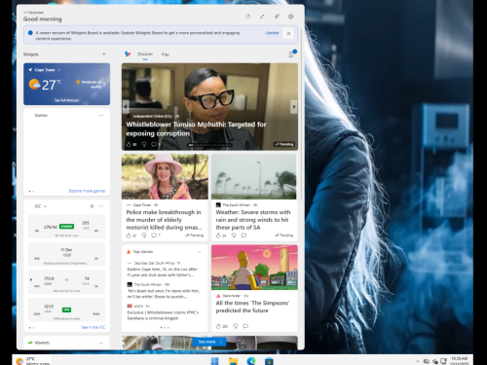The width and height of the screenshot is (487, 365).
Task: Open more options on Games widget
Action: click(101, 115)
